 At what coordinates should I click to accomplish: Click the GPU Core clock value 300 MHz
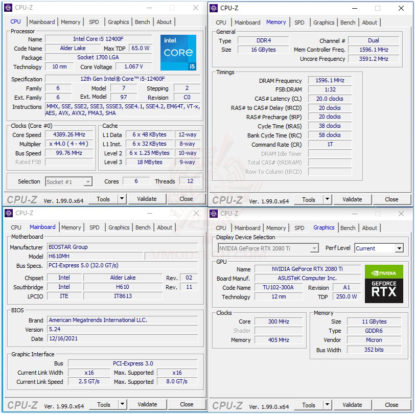279,321
